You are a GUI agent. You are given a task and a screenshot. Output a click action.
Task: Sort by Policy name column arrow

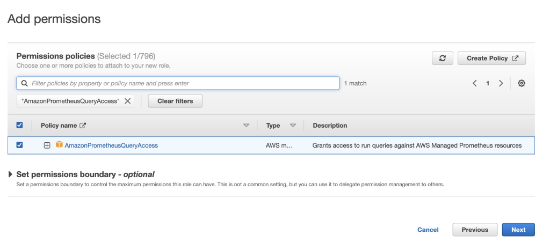point(246,126)
